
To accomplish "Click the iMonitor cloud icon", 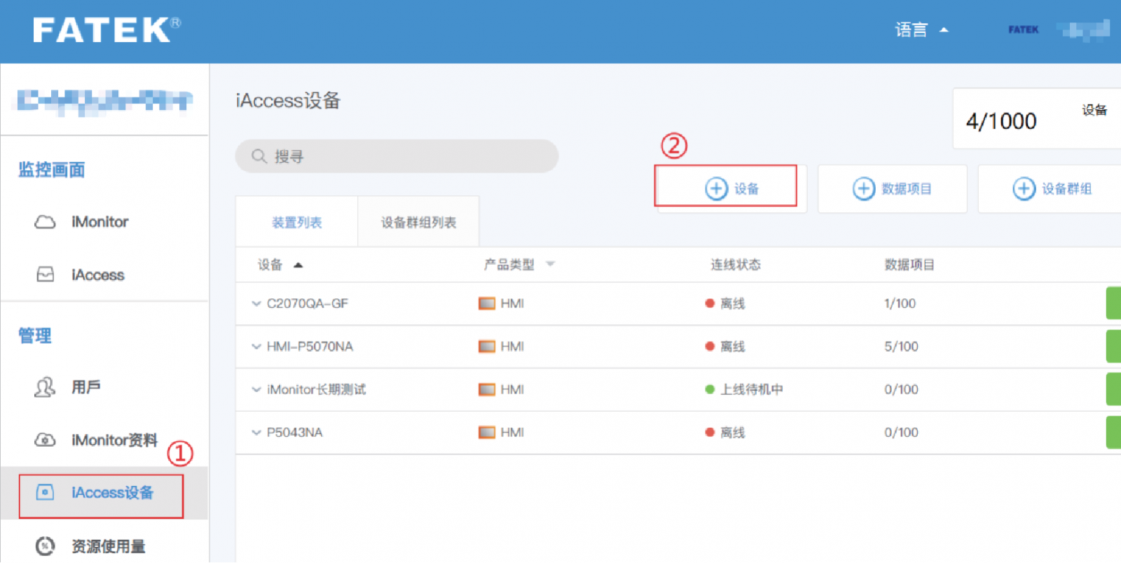I will [45, 222].
